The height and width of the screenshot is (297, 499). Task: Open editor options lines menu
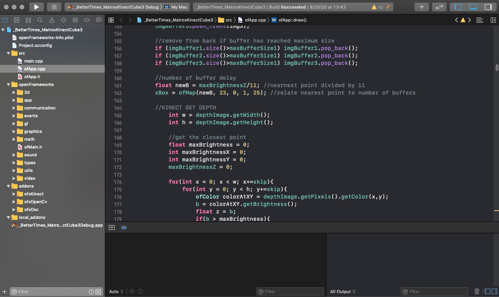479,20
